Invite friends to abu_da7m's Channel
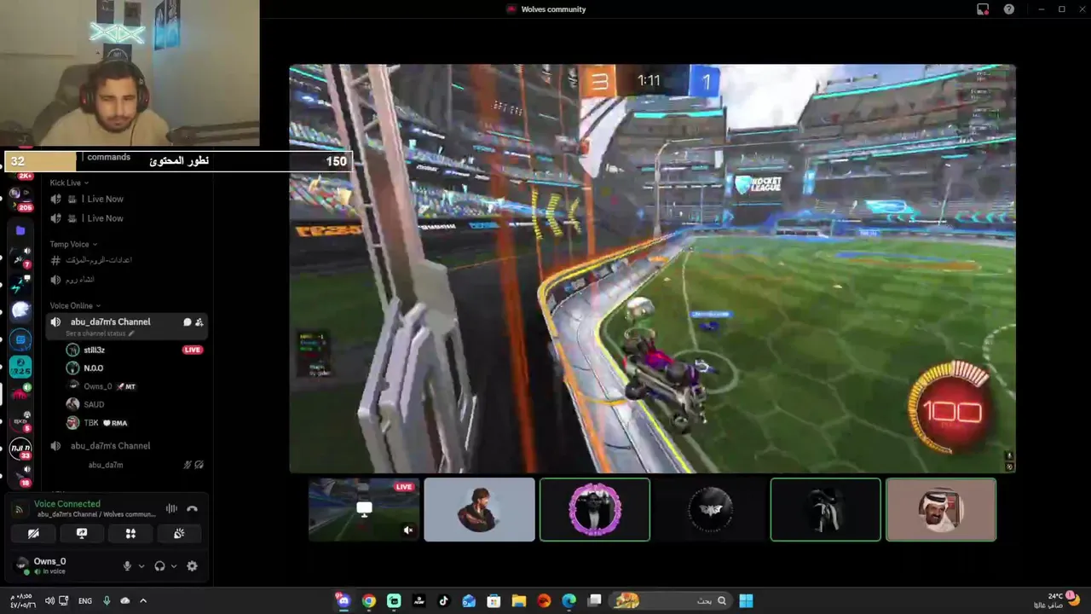 coord(199,322)
